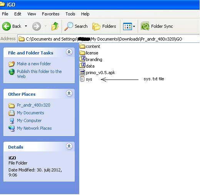Open My Computer link
Screen dimensions: 200x195
pos(29,120)
